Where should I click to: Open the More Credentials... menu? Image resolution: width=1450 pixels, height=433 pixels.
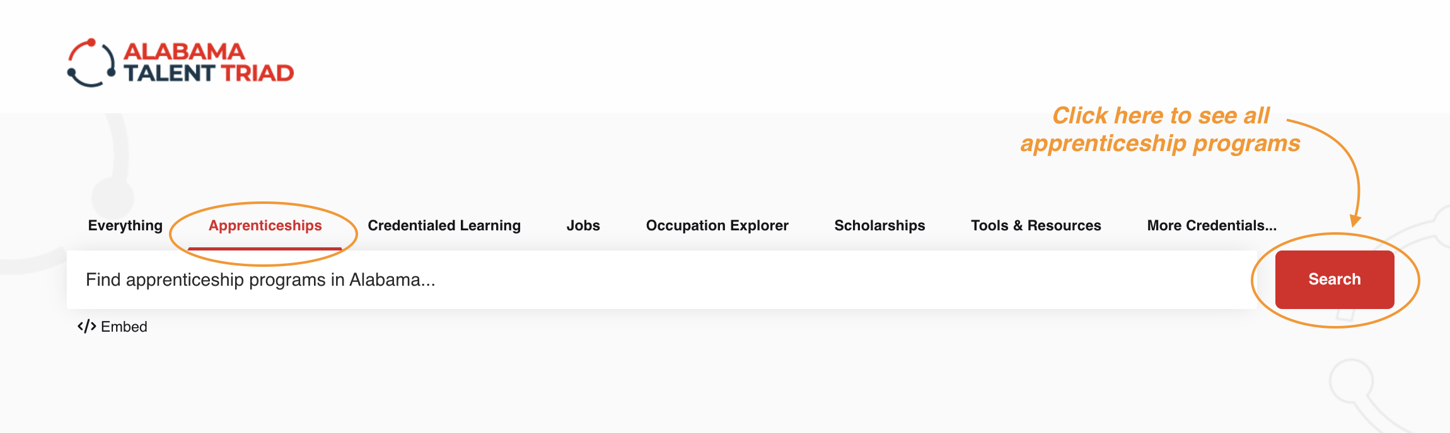pyautogui.click(x=1211, y=225)
